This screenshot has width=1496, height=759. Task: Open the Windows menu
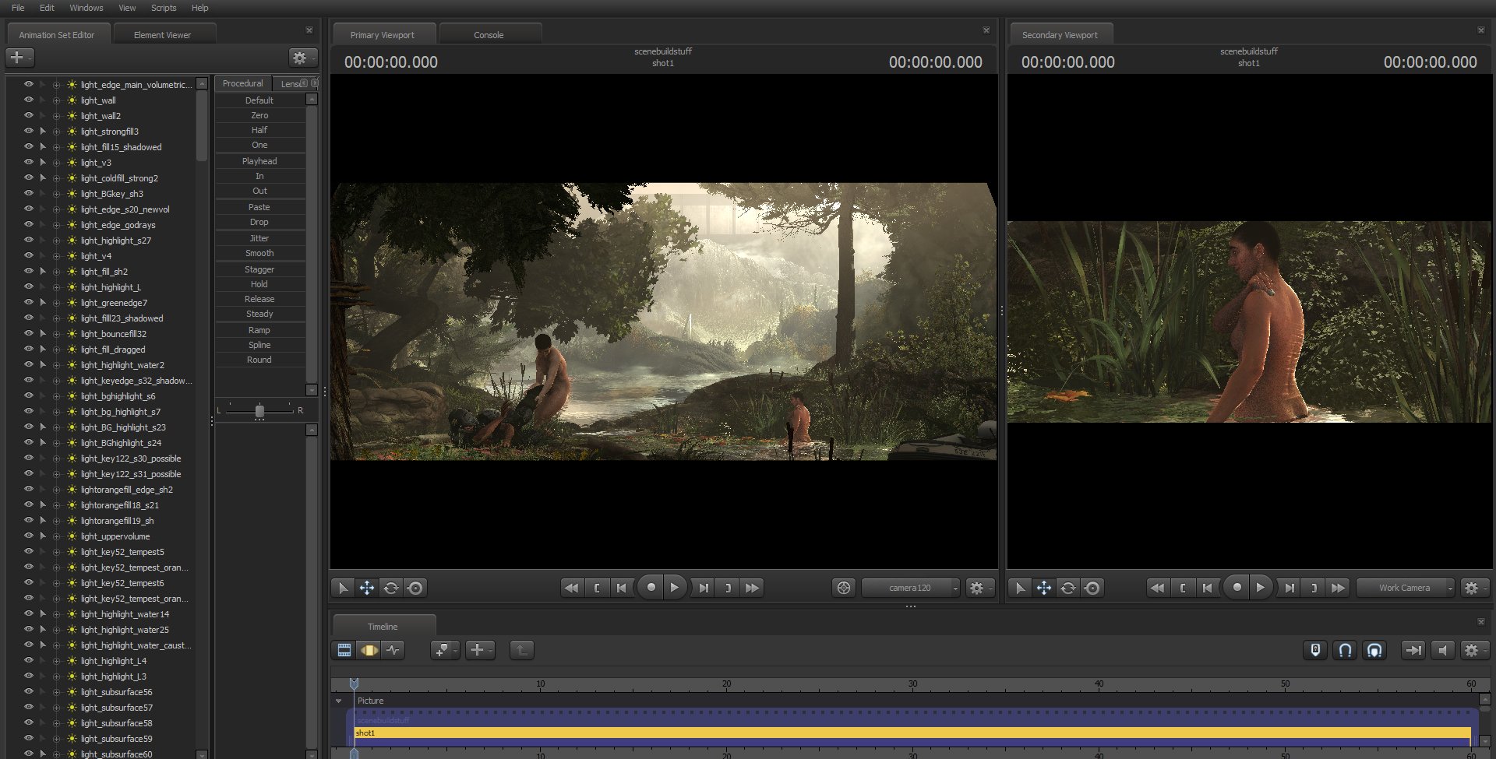pos(86,8)
